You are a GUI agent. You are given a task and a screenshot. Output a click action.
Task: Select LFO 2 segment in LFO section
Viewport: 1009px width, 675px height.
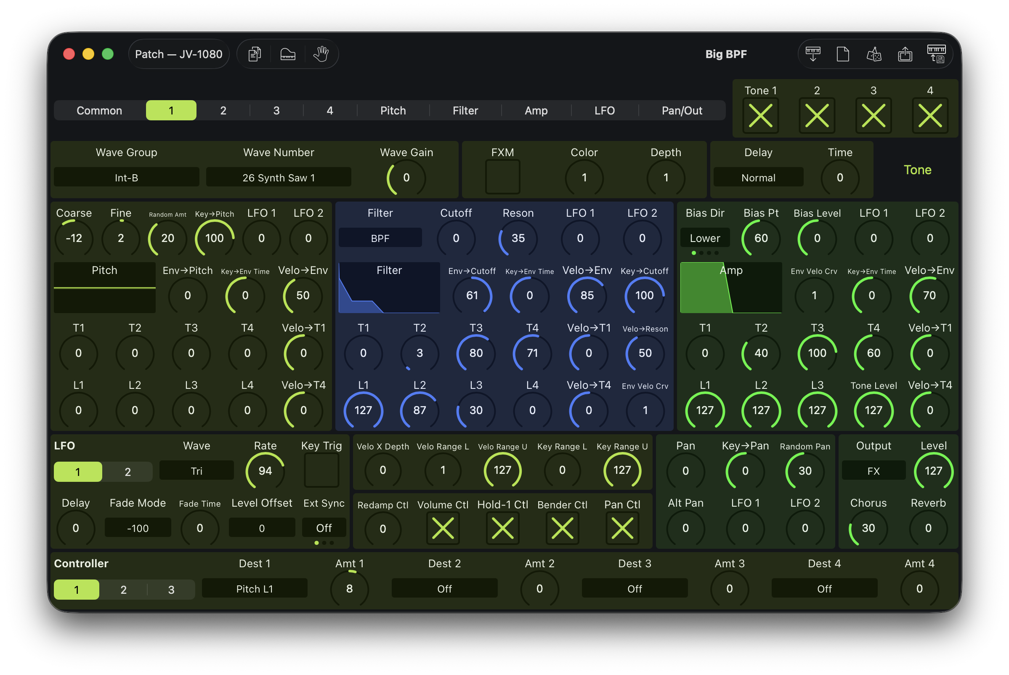(127, 472)
